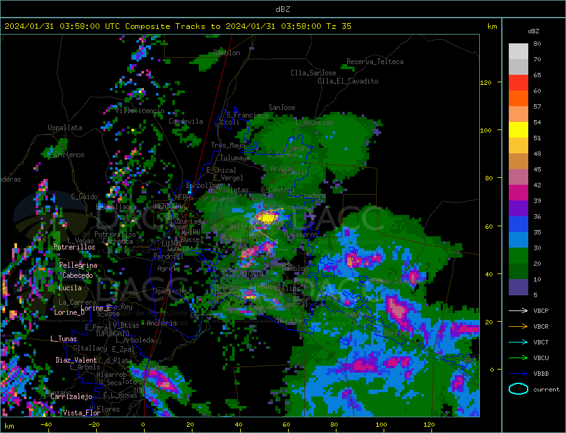The image size is (566, 433).
Task: Select the light blue swatch in dBZ legend
Action: coord(518,240)
